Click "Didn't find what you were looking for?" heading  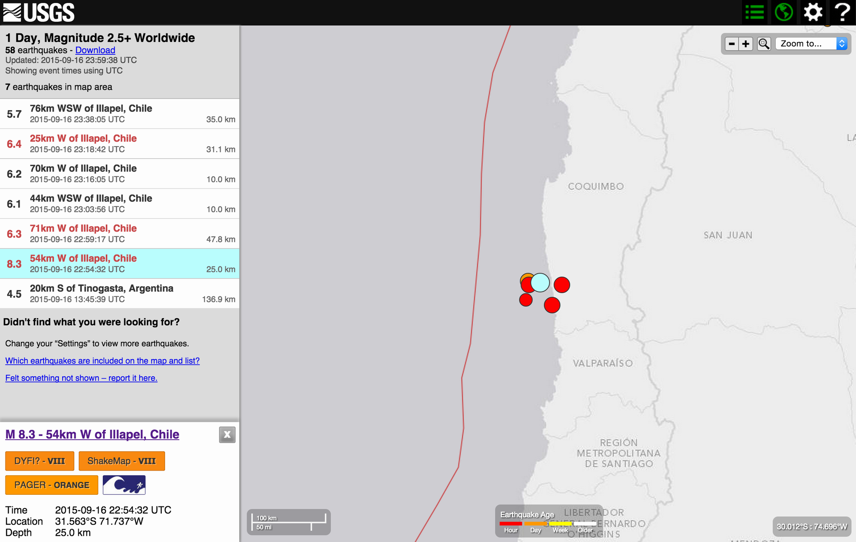click(92, 322)
